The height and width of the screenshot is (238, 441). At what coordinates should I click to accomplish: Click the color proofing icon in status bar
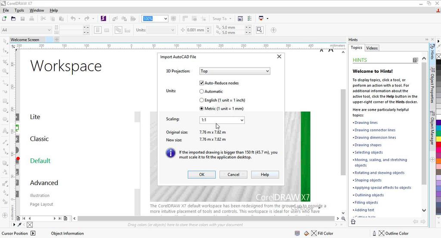[297, 233]
